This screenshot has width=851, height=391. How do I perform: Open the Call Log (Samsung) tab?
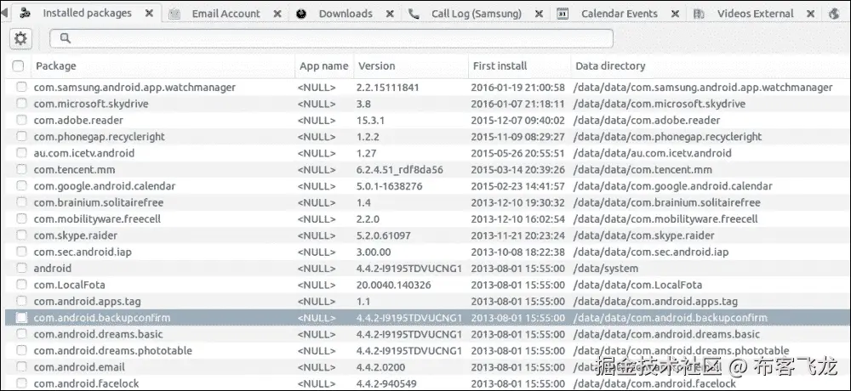[476, 14]
